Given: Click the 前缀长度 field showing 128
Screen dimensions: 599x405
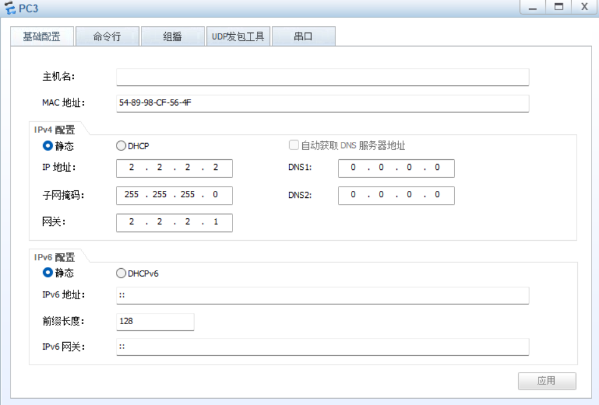Looking at the screenshot, I should click(155, 322).
